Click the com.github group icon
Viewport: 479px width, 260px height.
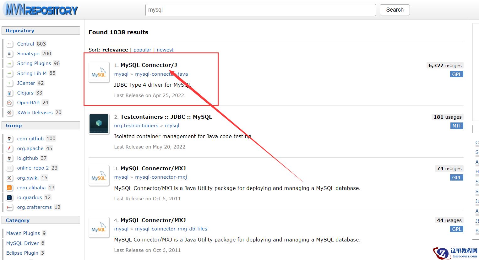pos(9,138)
